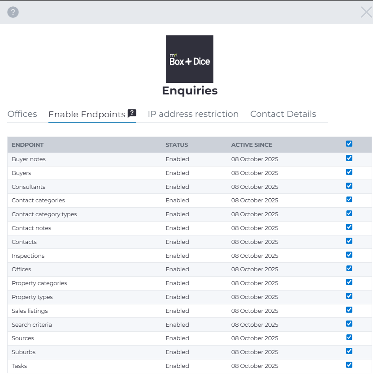Toggle the Tasks endpoint checkbox
373x376 pixels.
[x=349, y=365]
